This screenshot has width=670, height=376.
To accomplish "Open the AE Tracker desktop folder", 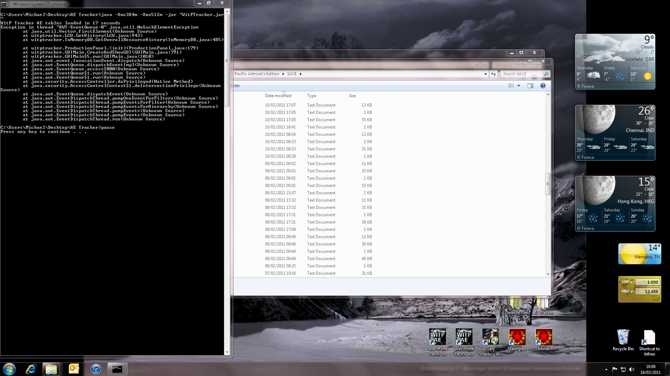I will click(543, 306).
